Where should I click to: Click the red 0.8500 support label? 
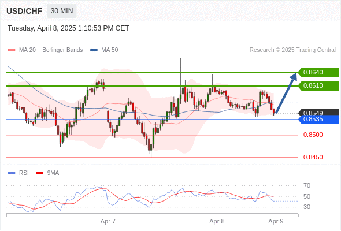coord(313,135)
